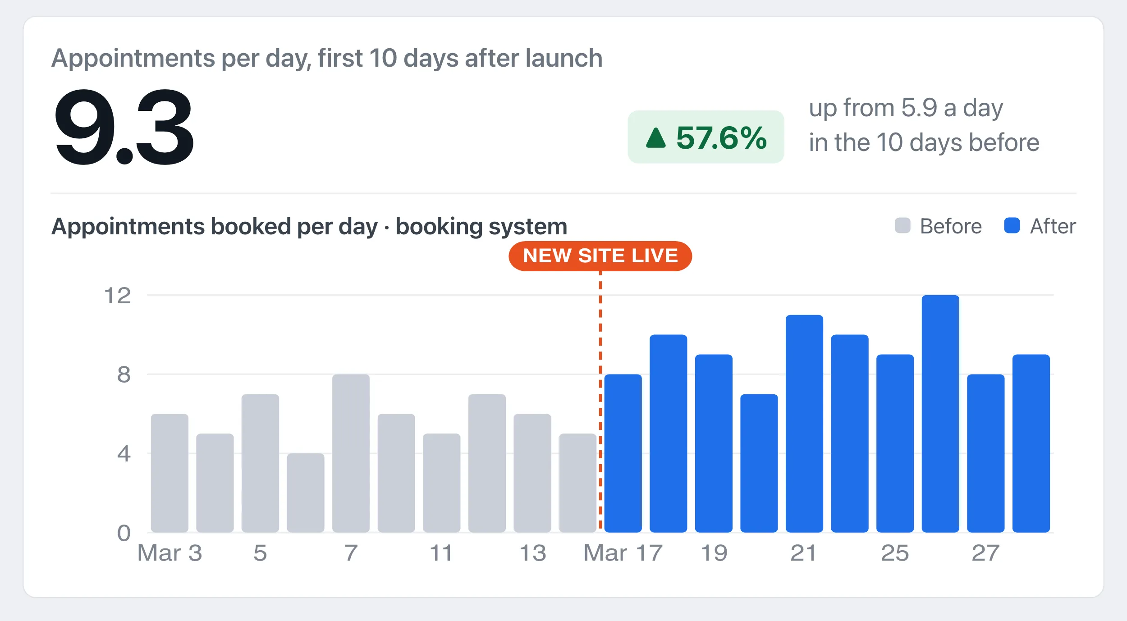Click the x-axis label 21

click(803, 553)
